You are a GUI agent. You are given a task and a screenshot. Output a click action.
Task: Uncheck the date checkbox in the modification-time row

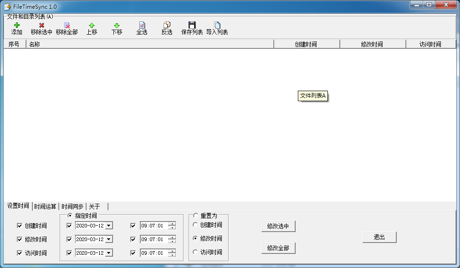coord(69,239)
